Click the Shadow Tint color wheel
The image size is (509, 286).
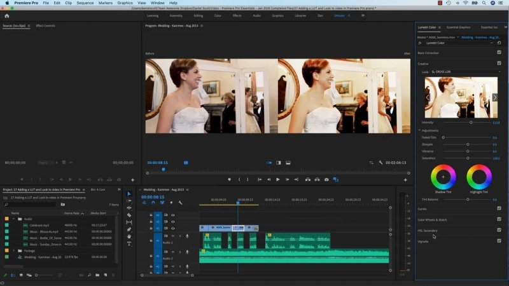[x=443, y=177]
